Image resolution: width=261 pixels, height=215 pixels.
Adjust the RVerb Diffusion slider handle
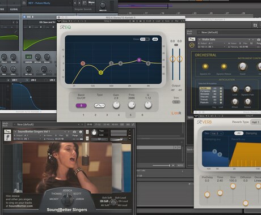click(246, 203)
